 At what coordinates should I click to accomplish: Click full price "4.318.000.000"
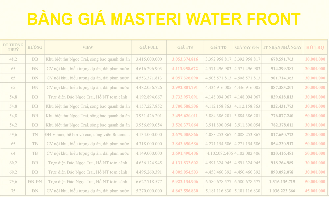(x=149, y=144)
